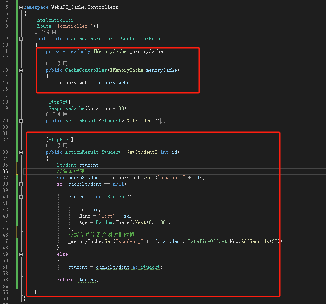Expand the collapsed GetStudent method
326x304 pixels.
21,121
